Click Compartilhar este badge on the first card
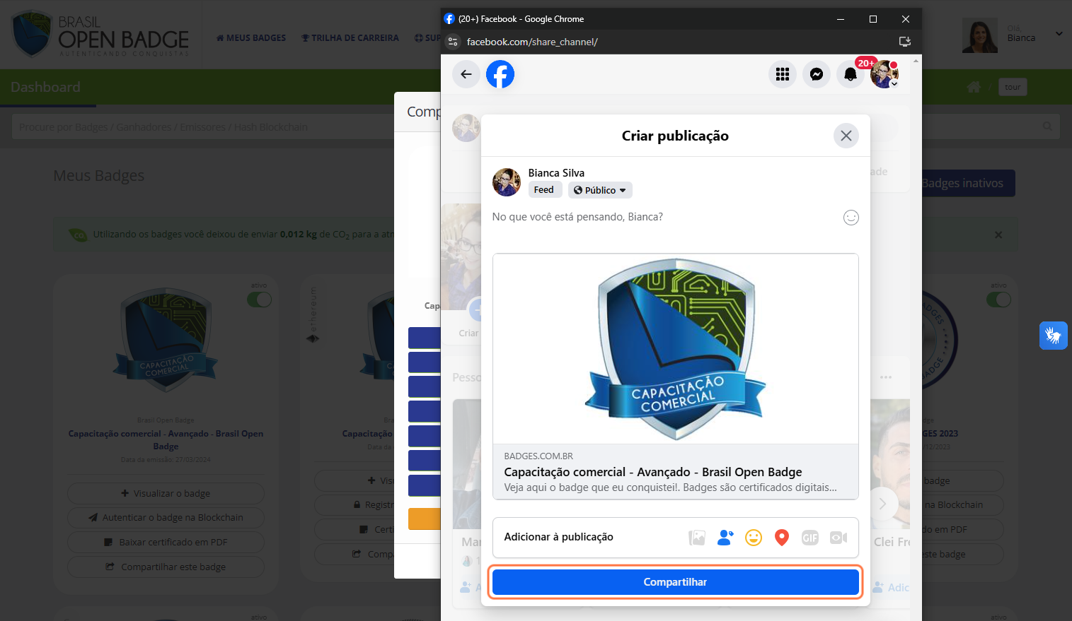The height and width of the screenshot is (621, 1072). click(166, 567)
